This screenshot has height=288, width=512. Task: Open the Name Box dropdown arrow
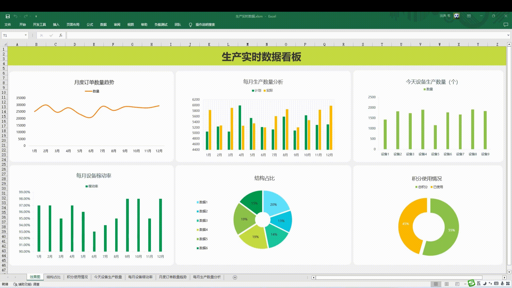26,35
